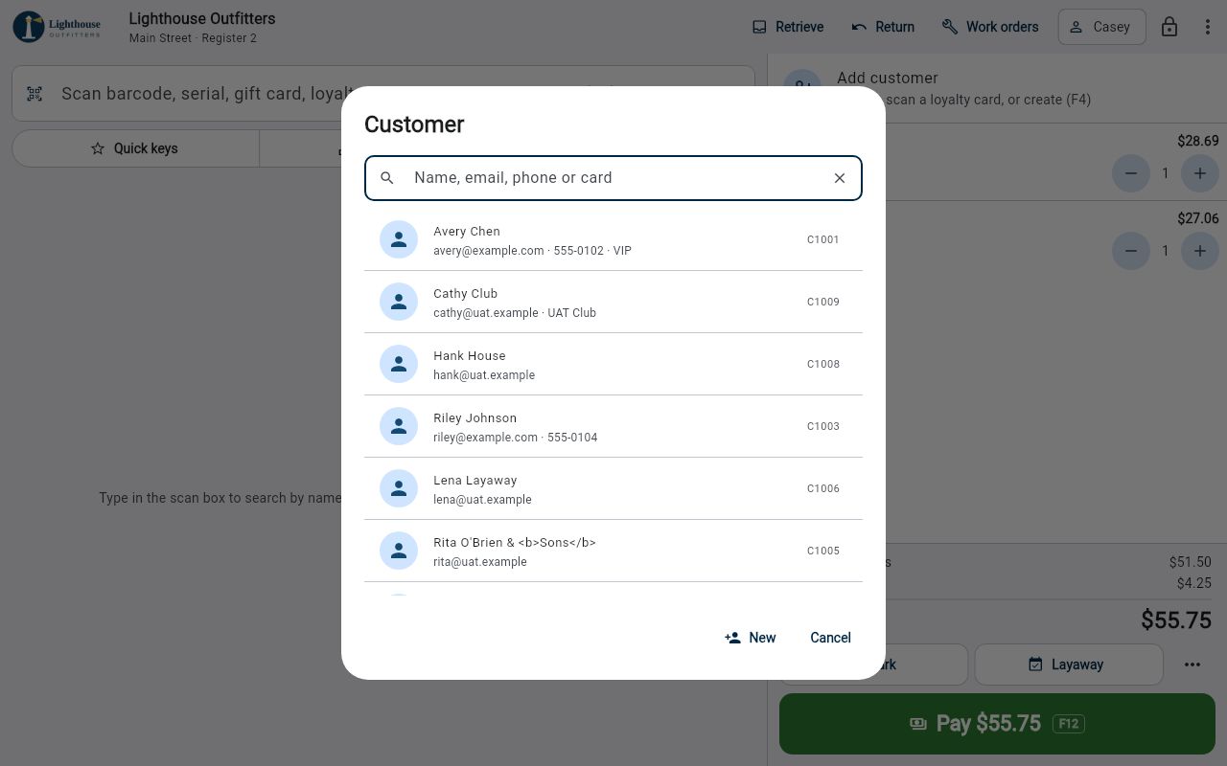
Task: Open Work orders
Action: click(990, 27)
